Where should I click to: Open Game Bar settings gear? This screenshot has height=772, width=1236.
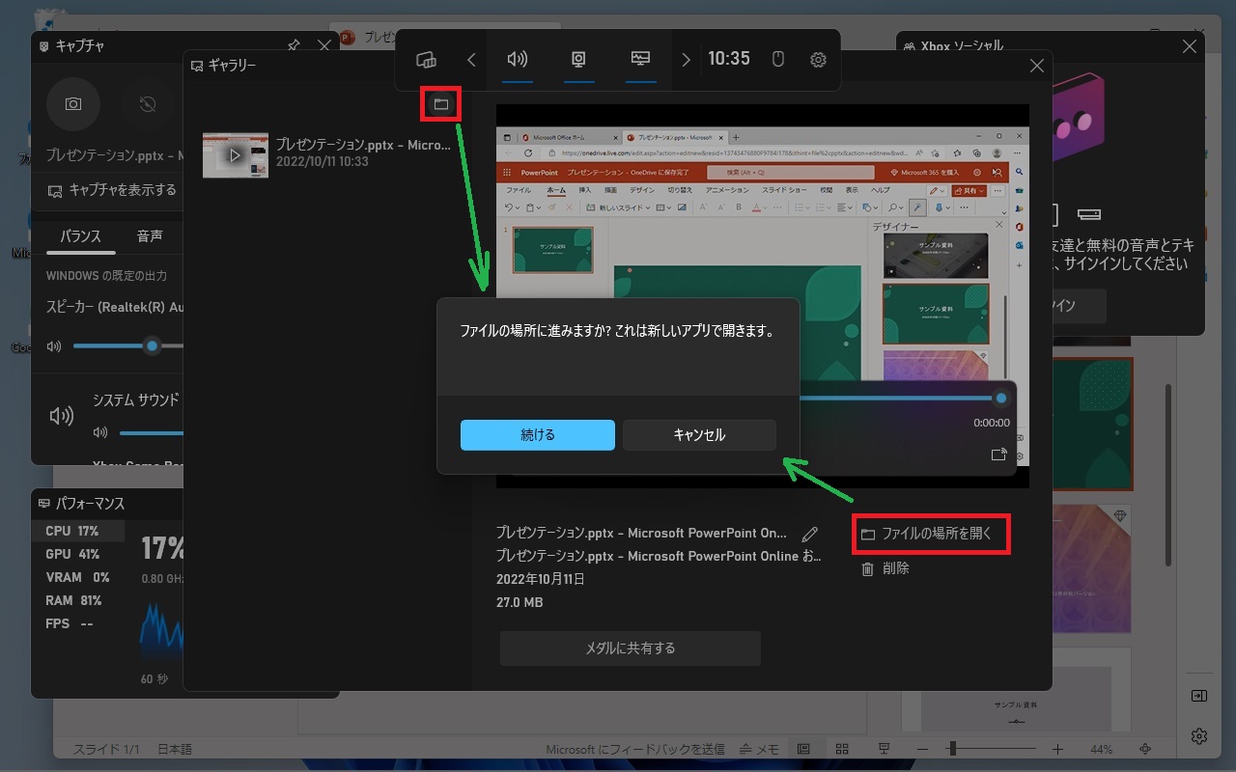click(818, 60)
